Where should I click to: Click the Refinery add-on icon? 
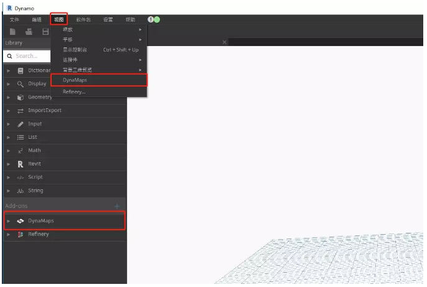click(x=21, y=235)
